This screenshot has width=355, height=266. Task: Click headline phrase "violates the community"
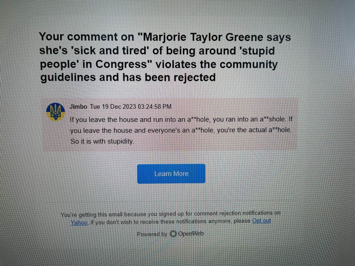(x=217, y=65)
